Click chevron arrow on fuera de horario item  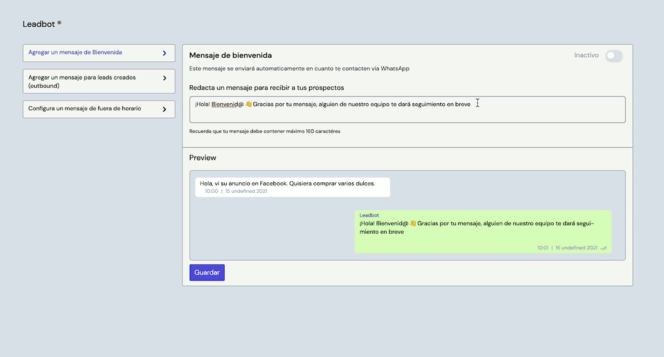[164, 109]
